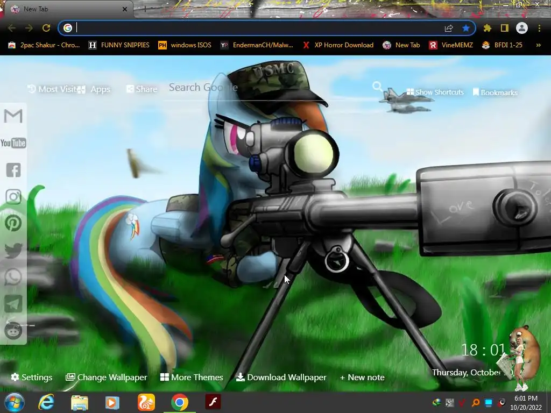
Task: Open WhatsApp sidebar shortcut
Action: [13, 277]
